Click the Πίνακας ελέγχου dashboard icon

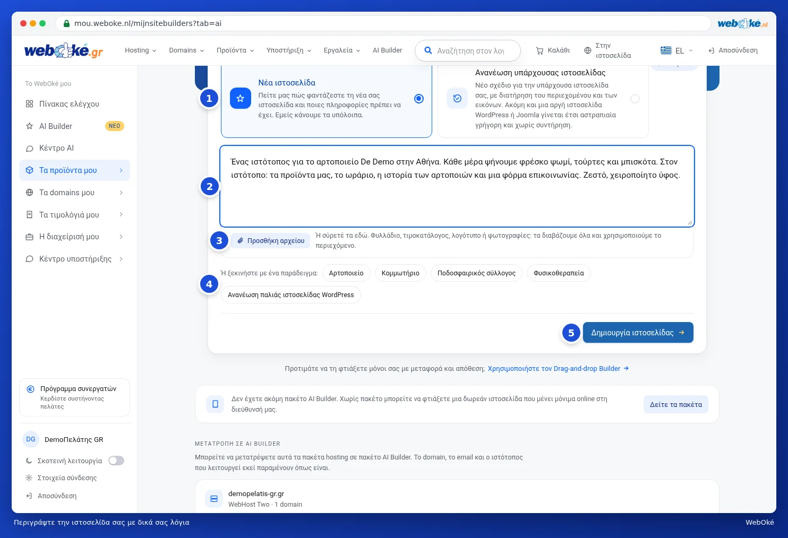point(30,104)
